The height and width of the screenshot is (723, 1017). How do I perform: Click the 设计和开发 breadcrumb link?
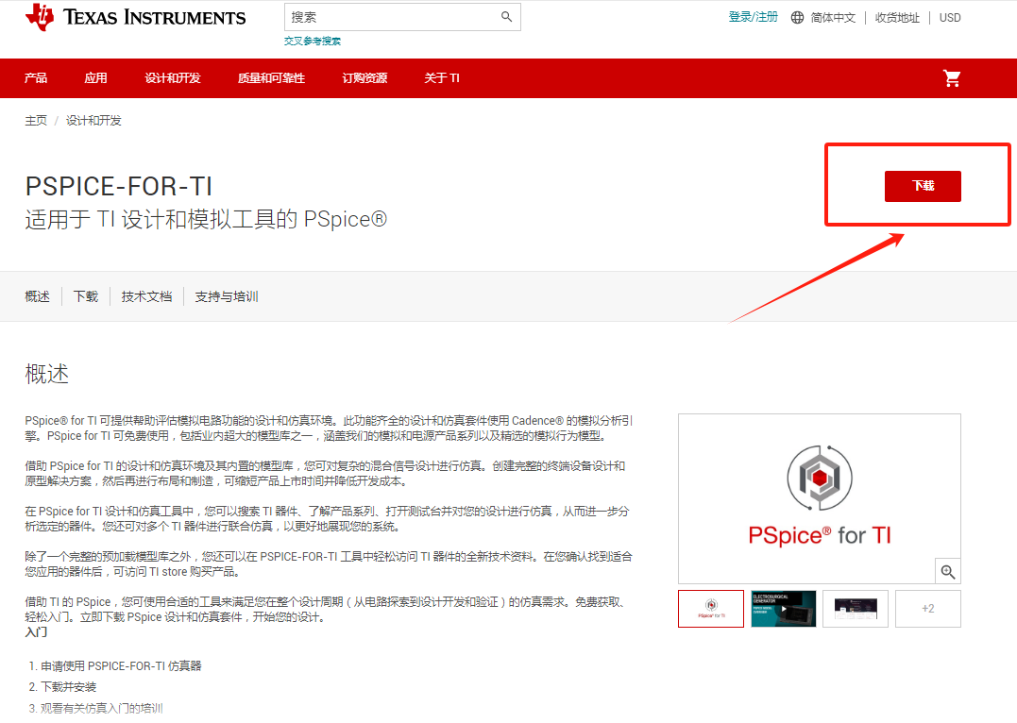[93, 121]
